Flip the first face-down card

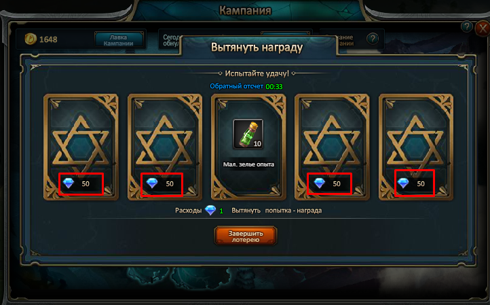81,147
